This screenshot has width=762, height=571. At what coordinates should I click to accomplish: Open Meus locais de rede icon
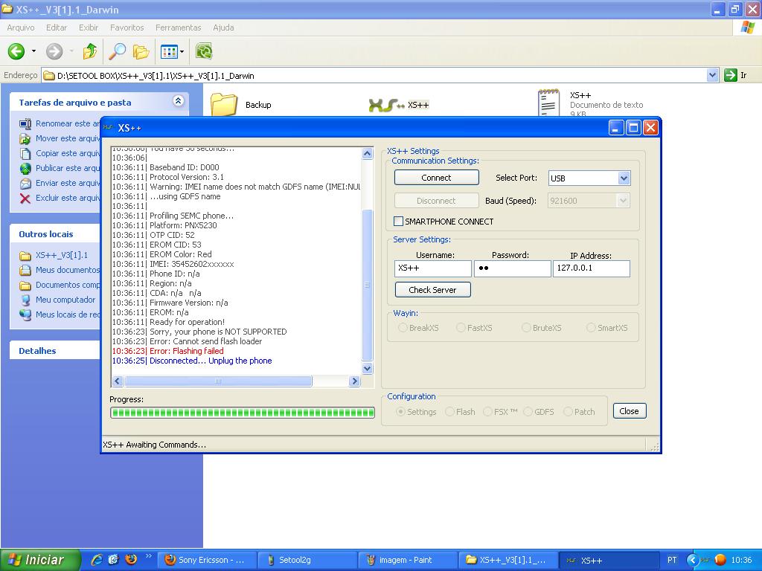(x=25, y=314)
